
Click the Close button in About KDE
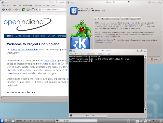pos(155,59)
